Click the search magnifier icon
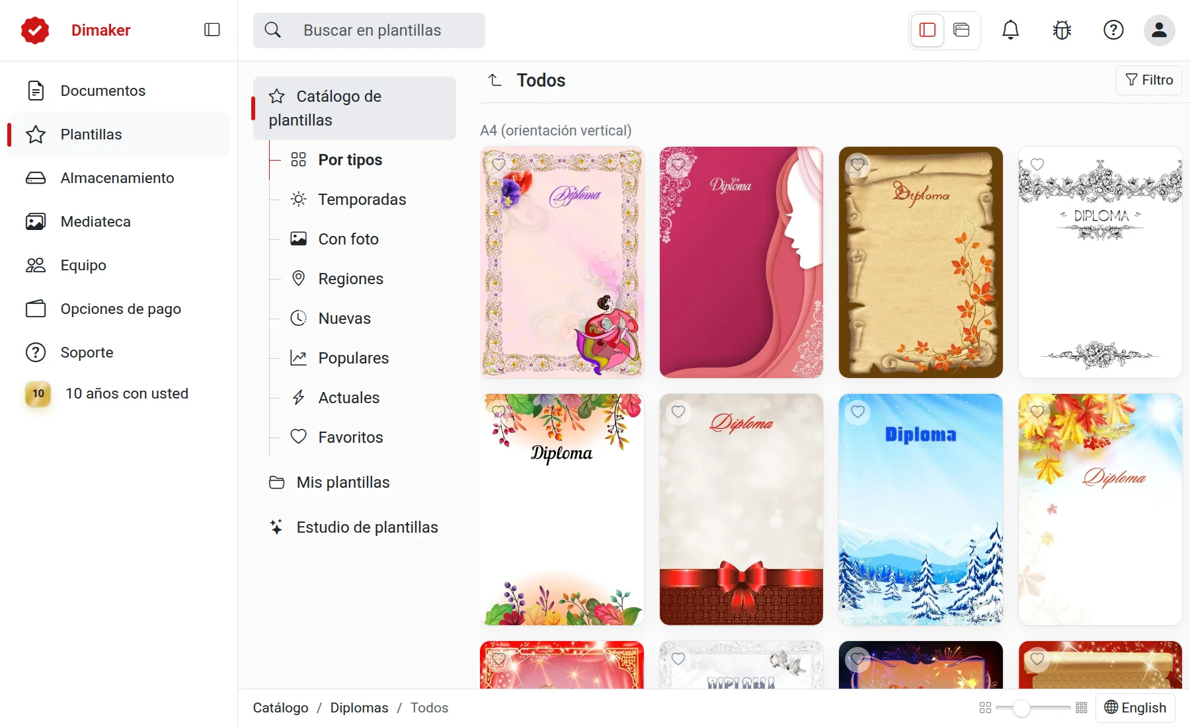 (272, 30)
